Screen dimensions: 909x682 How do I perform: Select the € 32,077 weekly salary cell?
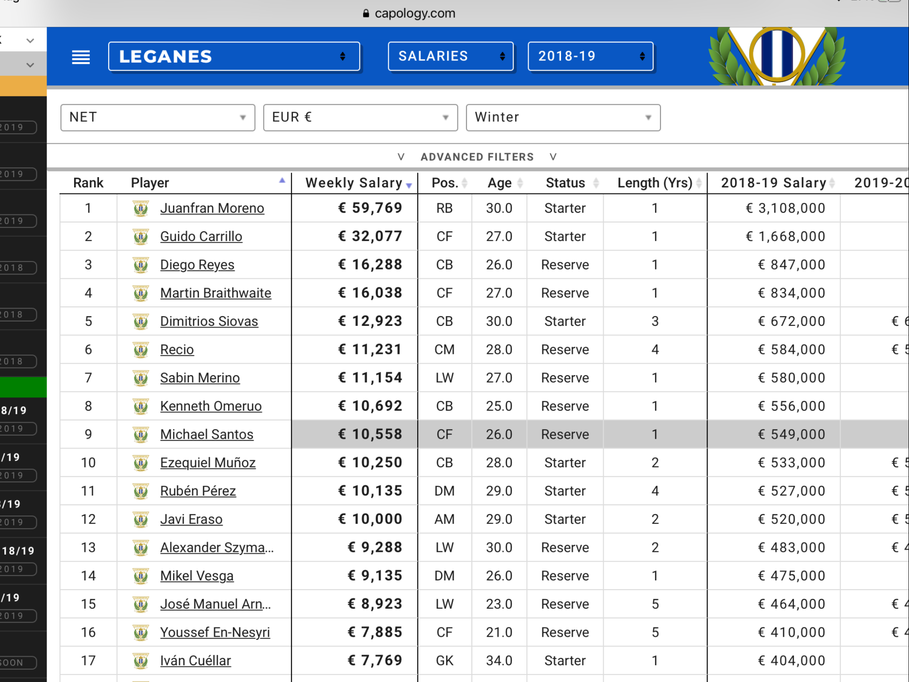pos(355,237)
